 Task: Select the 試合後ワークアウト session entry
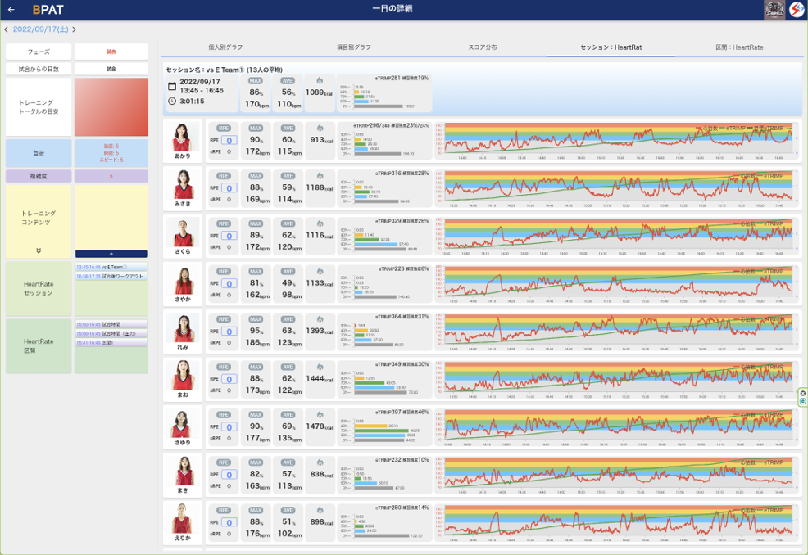[111, 276]
